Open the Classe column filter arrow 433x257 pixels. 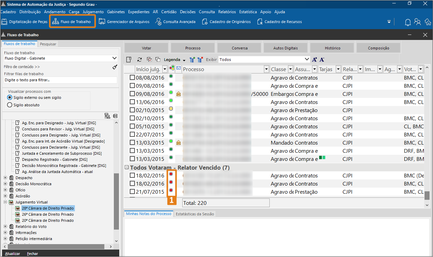[x=290, y=69]
